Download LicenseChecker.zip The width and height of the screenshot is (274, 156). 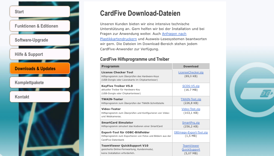pos(191,72)
